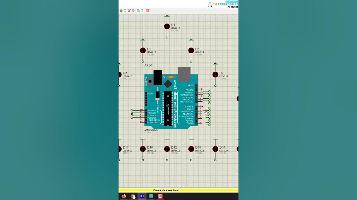Click the terminal circle below D1
The image size is (357, 200).
[x=167, y=37]
